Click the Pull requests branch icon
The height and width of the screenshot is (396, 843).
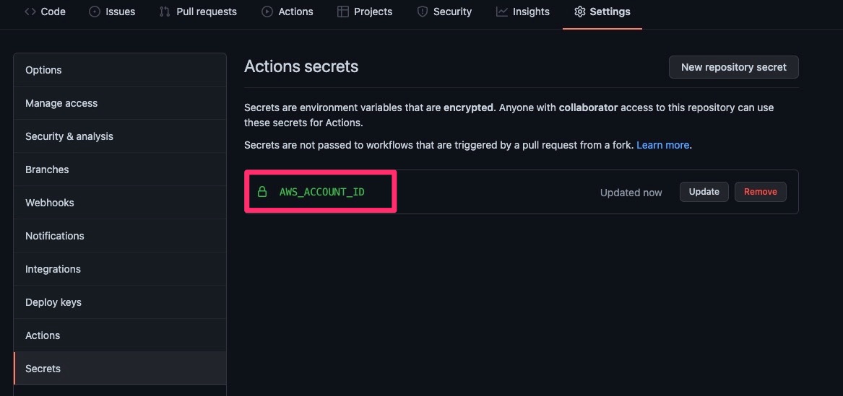tap(165, 12)
